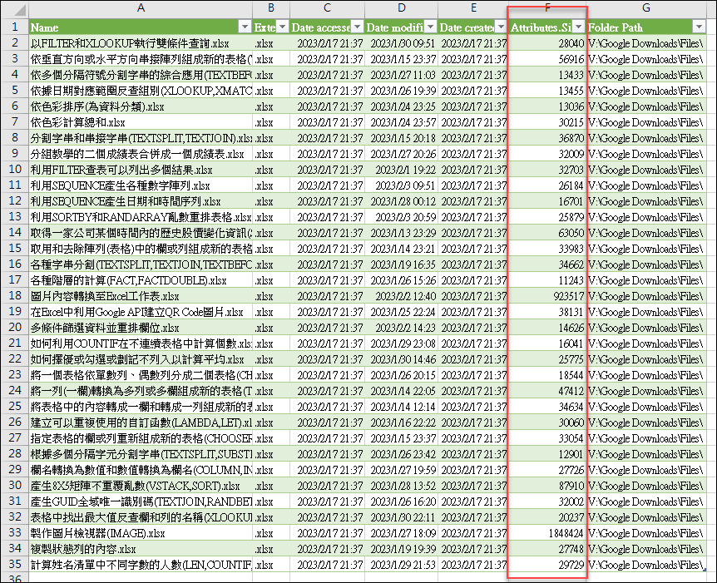This screenshot has height=583, width=717.
Task: Open the Date created filter dropdown
Action: (502, 27)
